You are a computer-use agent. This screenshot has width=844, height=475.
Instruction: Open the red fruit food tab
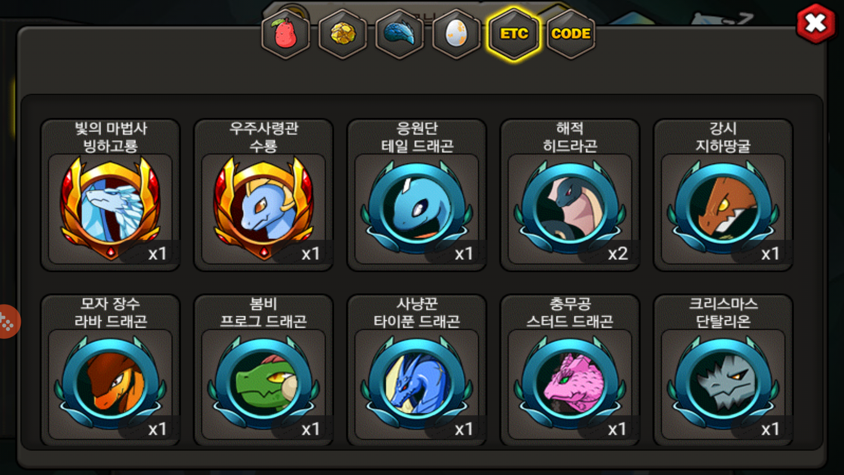(x=286, y=34)
